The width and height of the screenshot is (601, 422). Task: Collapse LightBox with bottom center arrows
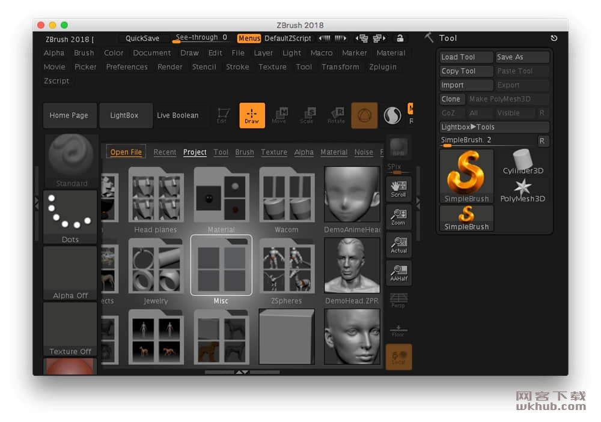pos(242,372)
